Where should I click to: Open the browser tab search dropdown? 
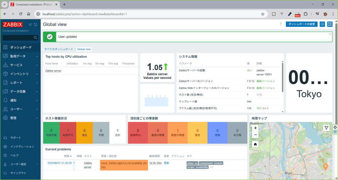[4, 4]
